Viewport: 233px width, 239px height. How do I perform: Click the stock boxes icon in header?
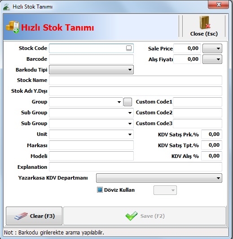pyautogui.click(x=13, y=27)
